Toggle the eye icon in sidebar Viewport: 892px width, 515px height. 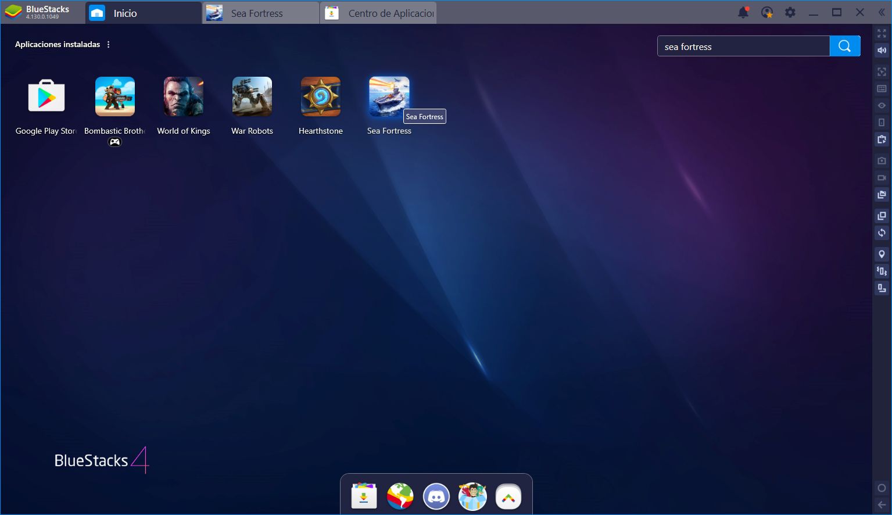(x=882, y=105)
